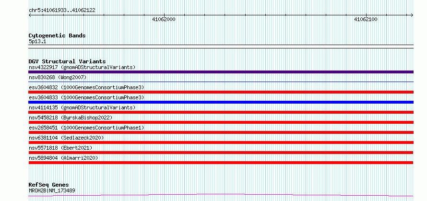Click the left arrowhead of the ruler
Image resolution: width=427 pixels, height=201 pixels.
pyautogui.click(x=30, y=15)
